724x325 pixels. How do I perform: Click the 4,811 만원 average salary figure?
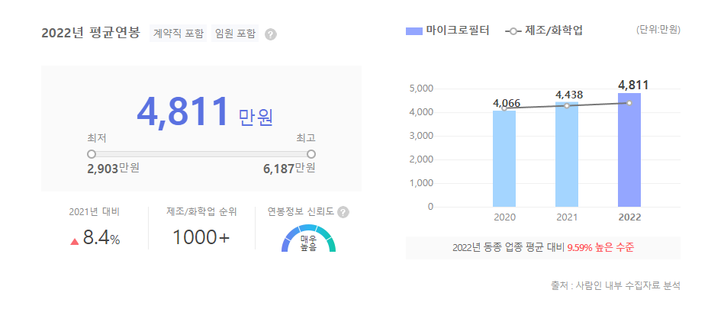click(x=204, y=112)
